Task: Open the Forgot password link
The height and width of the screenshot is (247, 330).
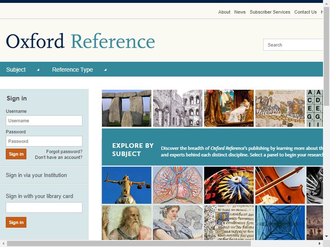Action: click(64, 151)
